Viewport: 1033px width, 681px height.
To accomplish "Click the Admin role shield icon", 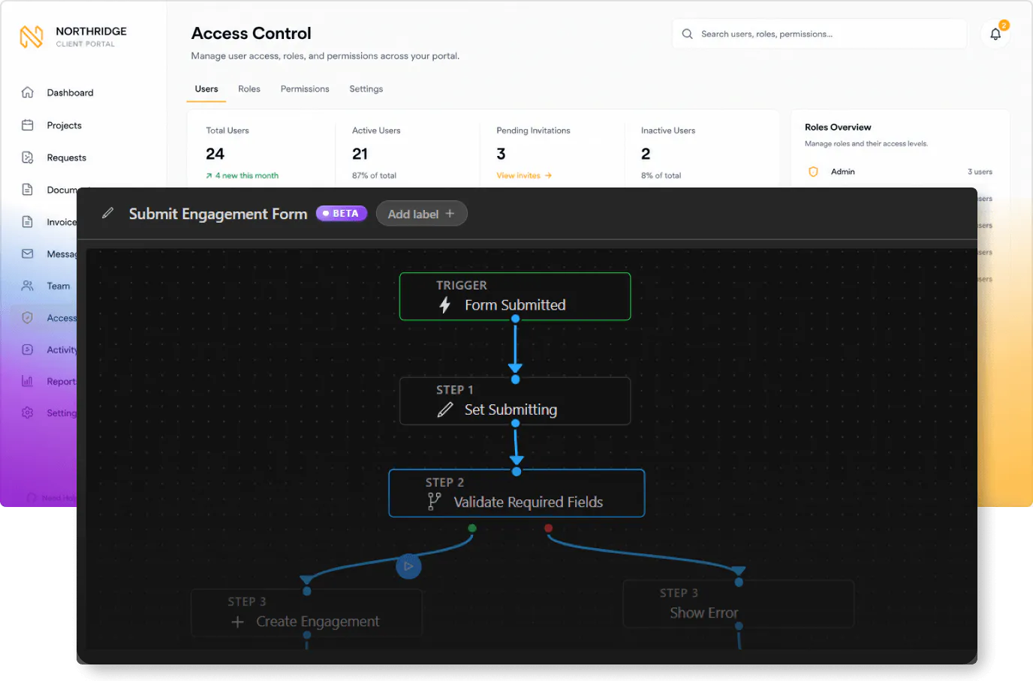I will [x=813, y=172].
